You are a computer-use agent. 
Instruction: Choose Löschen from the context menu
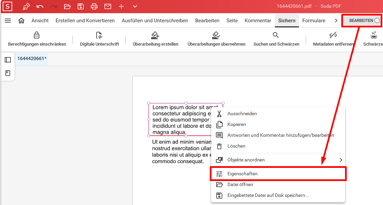pos(278,146)
